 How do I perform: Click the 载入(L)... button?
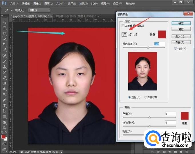[x=181, y=36]
